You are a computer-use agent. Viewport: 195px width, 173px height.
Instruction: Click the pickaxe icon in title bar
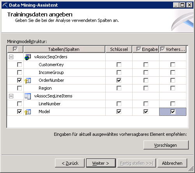coord(5,5)
